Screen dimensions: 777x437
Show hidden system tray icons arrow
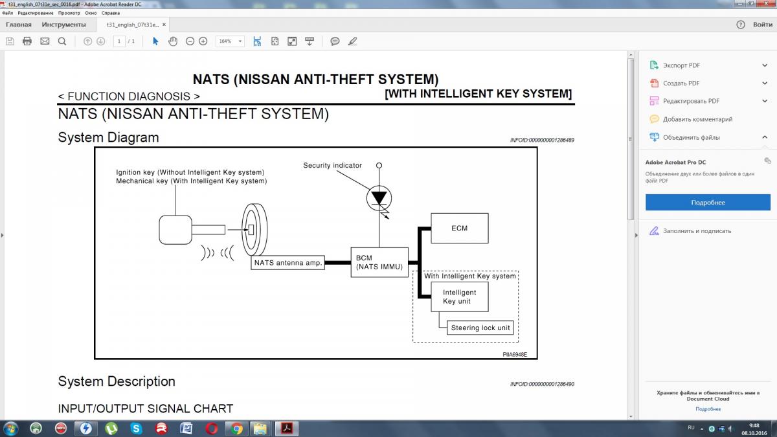pyautogui.click(x=703, y=428)
